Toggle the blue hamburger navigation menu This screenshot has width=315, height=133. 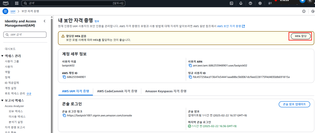tap(5, 11)
